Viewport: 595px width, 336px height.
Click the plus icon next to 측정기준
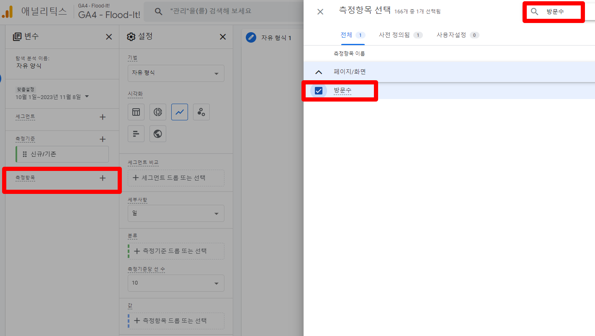[103, 139]
